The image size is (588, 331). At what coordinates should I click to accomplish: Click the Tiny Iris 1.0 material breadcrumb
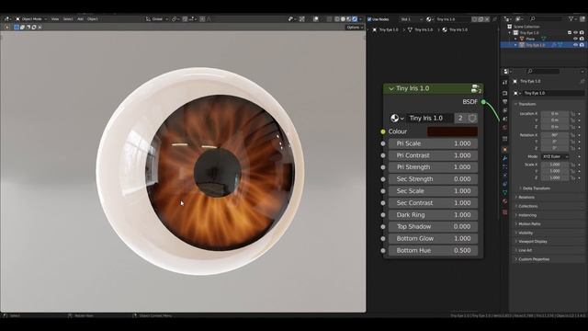pos(455,29)
